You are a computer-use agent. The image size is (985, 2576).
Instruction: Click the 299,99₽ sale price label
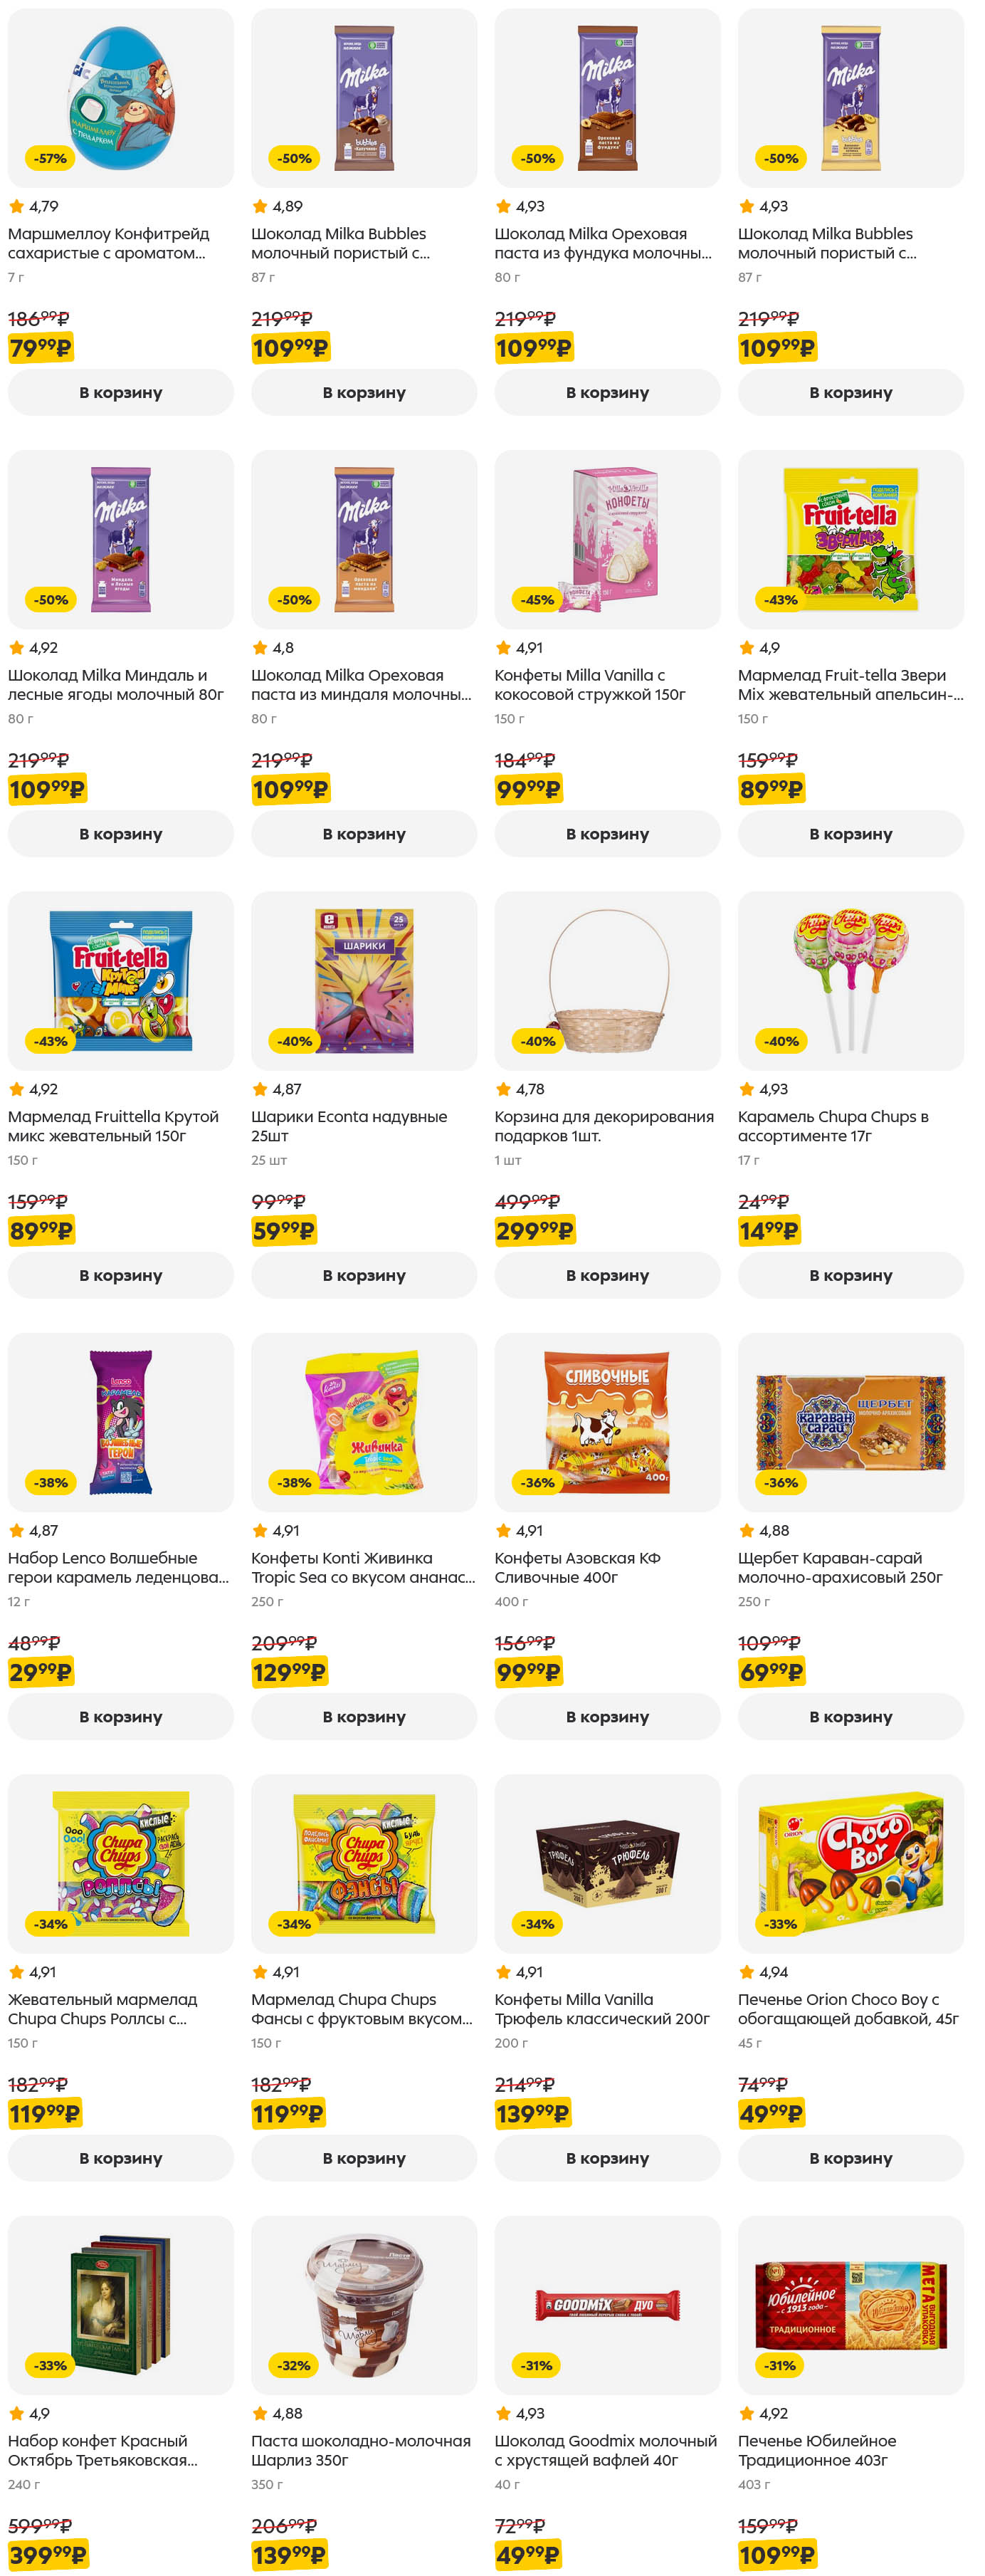[534, 1231]
